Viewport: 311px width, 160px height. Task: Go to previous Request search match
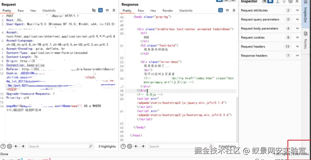tap(16, 146)
